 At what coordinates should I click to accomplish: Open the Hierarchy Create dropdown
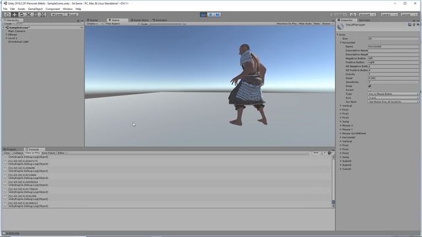(9, 24)
